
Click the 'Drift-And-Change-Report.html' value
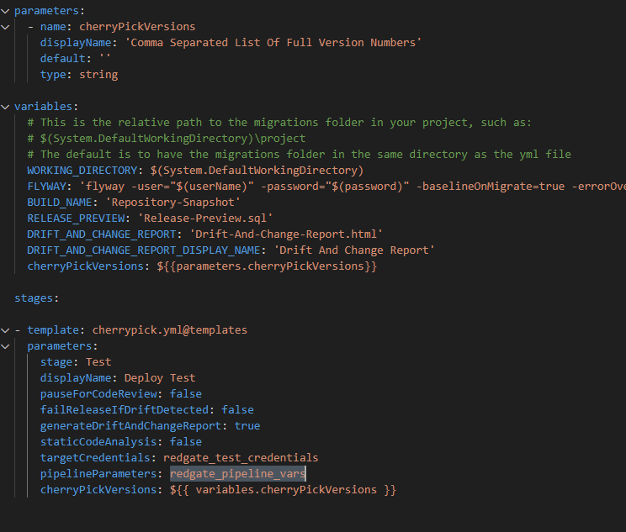[286, 234]
